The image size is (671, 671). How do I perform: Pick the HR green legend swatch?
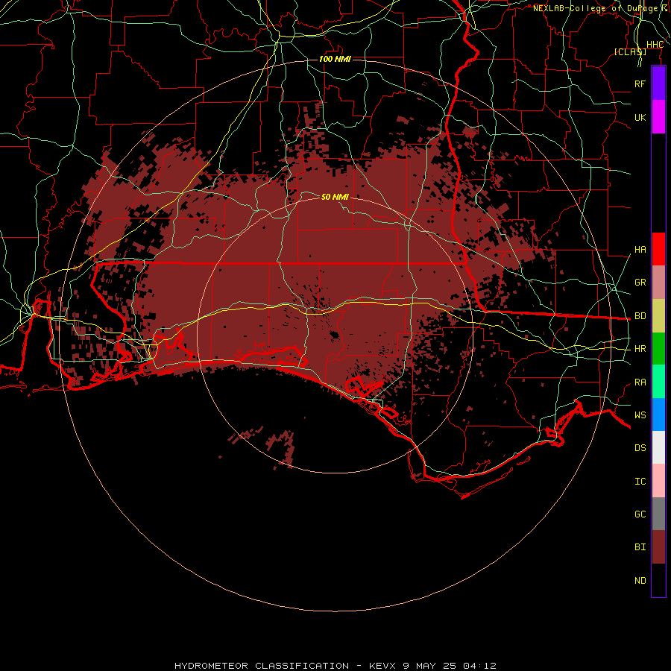coord(658,349)
